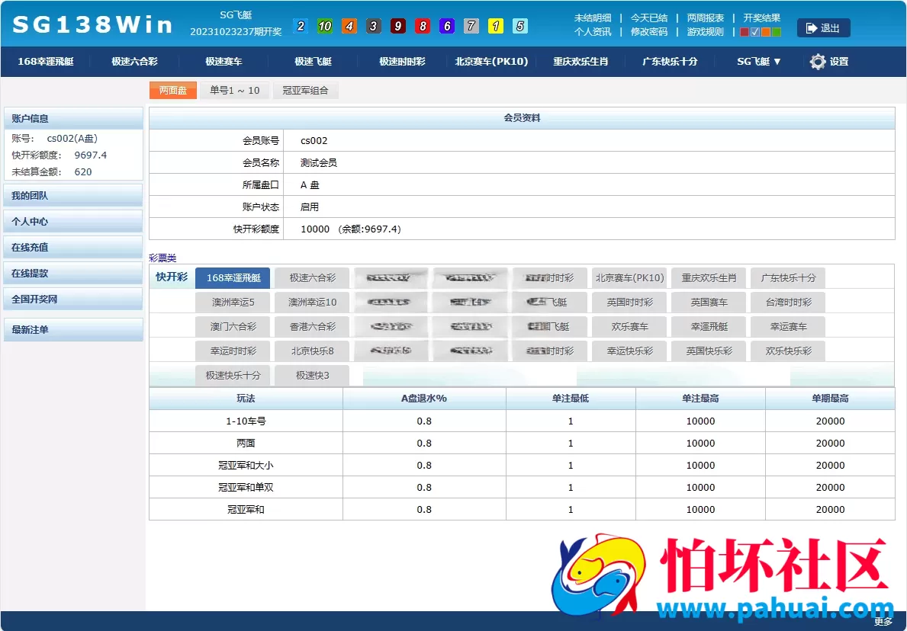Select 欢乐赛车 lottery type button
Viewport: 907px width, 631px height.
(x=629, y=326)
